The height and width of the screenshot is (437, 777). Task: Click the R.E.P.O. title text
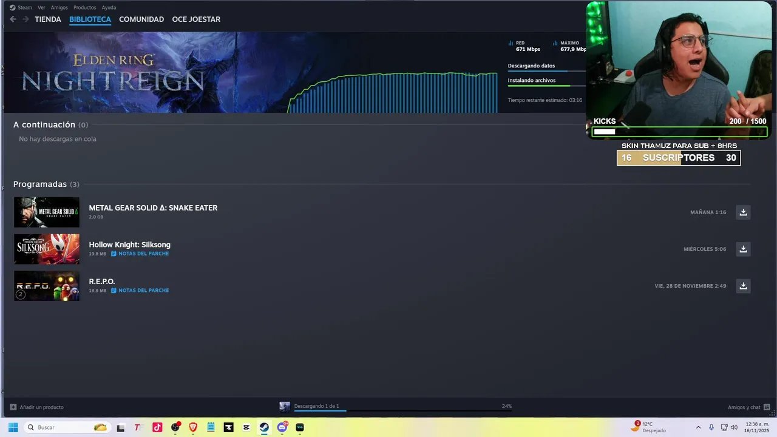coord(102,282)
